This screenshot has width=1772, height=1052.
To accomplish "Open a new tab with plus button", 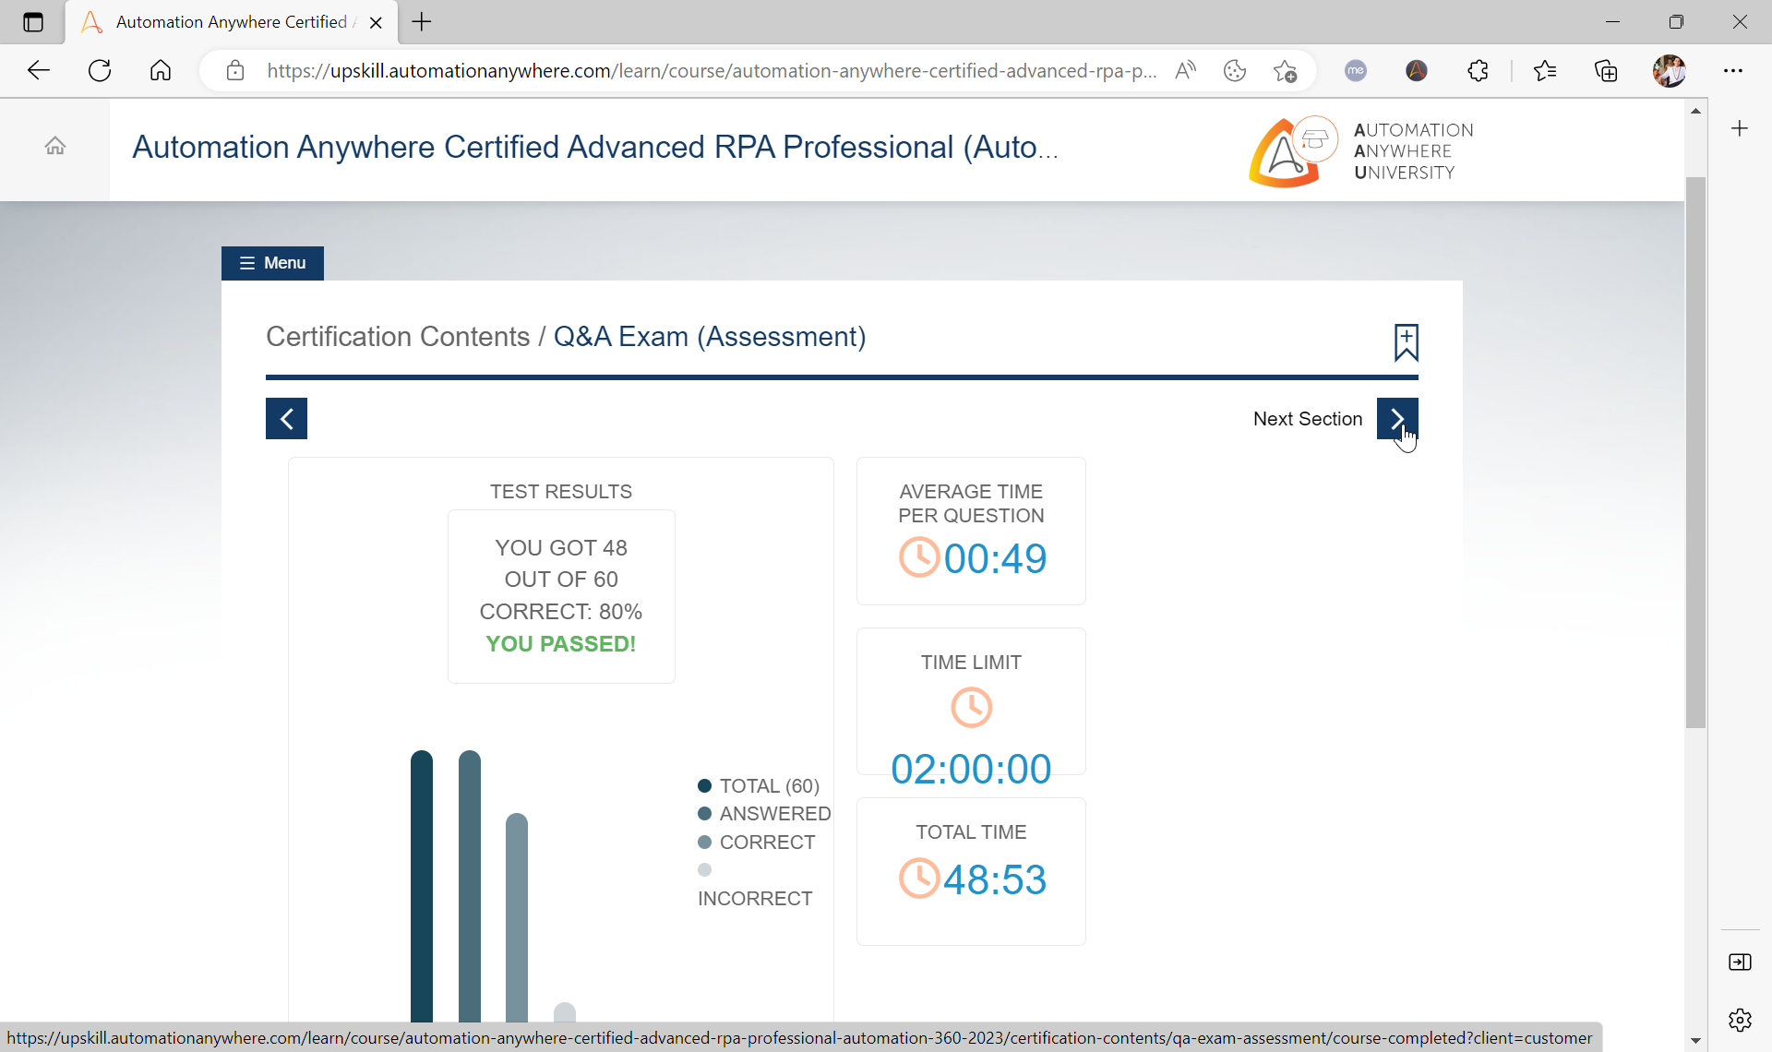I will click(x=422, y=22).
